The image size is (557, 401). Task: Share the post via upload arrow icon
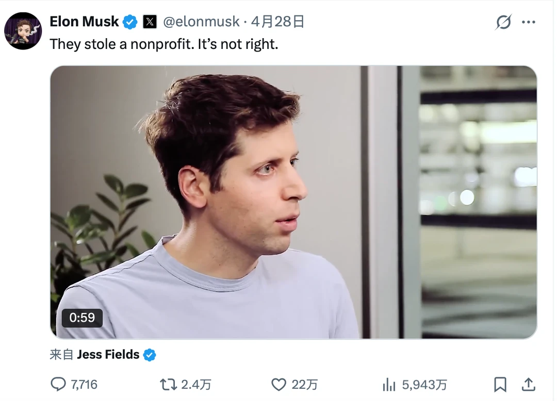[529, 385]
